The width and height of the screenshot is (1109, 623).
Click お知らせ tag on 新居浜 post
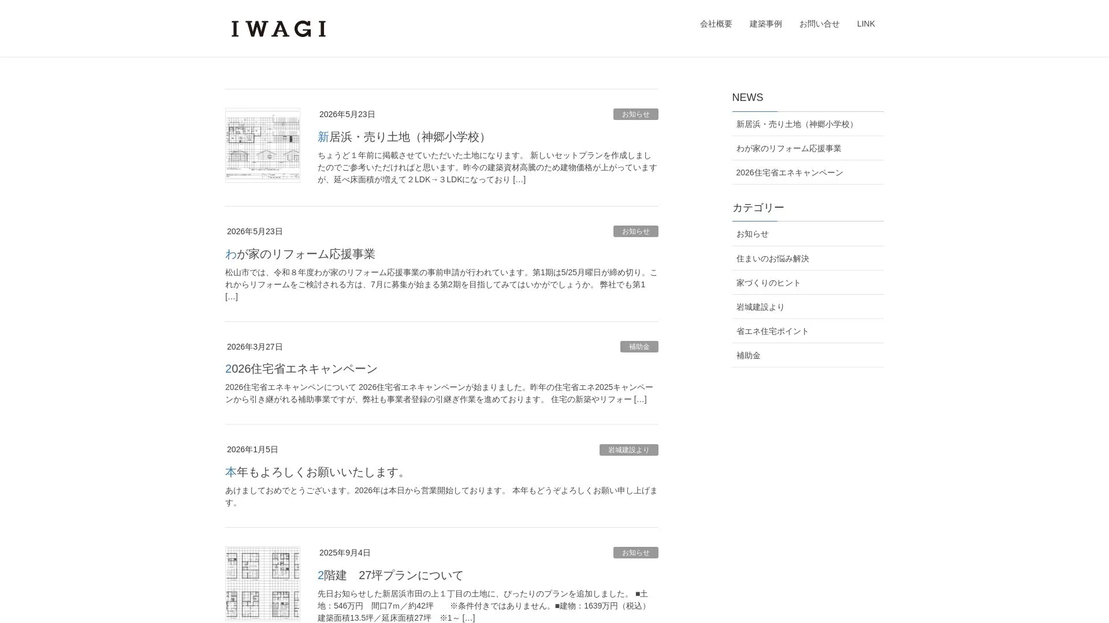(x=635, y=114)
